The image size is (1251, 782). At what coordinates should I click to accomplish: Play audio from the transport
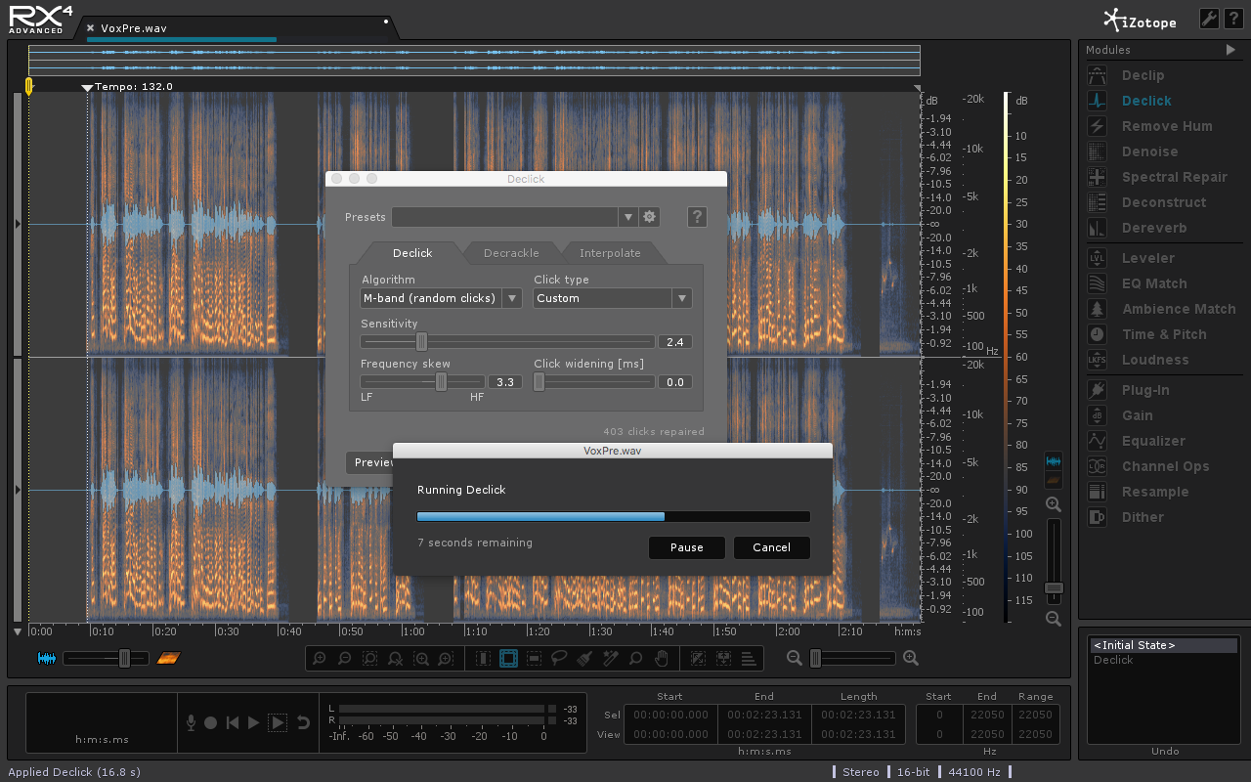pyautogui.click(x=254, y=722)
